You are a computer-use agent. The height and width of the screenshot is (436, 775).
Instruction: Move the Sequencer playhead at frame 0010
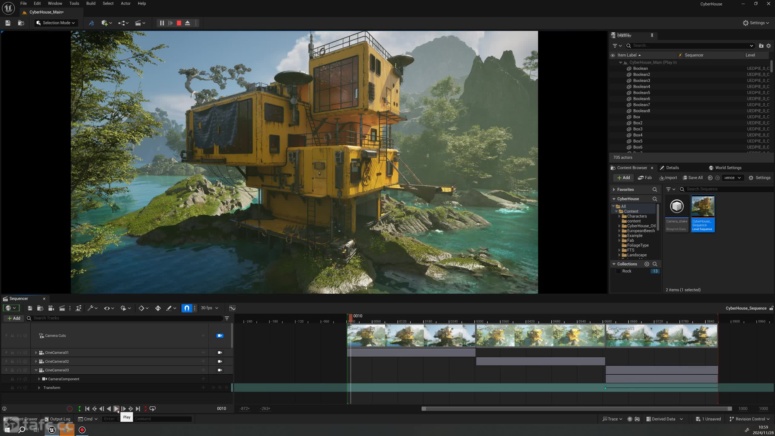(x=351, y=317)
